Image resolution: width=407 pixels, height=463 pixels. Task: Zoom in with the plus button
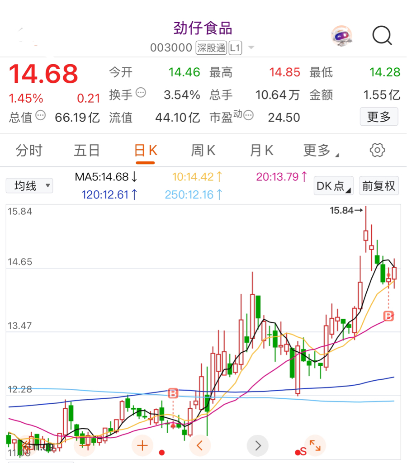pyautogui.click(x=142, y=445)
